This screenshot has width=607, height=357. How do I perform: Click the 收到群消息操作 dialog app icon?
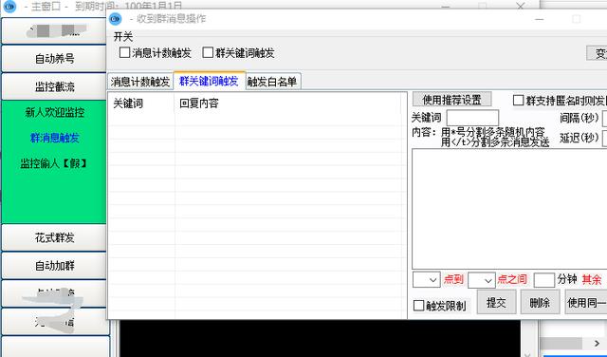116,19
